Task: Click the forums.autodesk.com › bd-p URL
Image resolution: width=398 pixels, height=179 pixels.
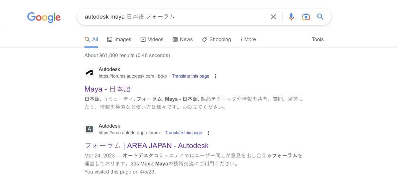Action: (133, 76)
